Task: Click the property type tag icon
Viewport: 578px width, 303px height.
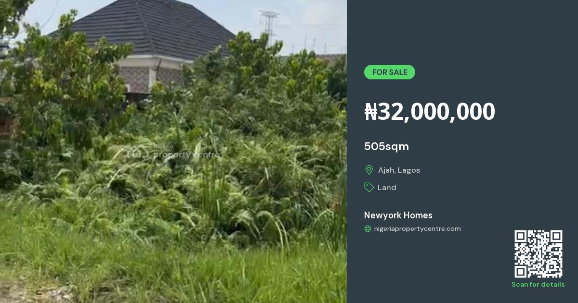Action: click(x=369, y=187)
